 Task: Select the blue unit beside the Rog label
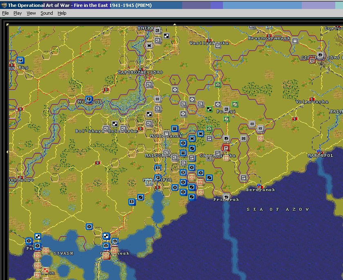click(x=20, y=60)
